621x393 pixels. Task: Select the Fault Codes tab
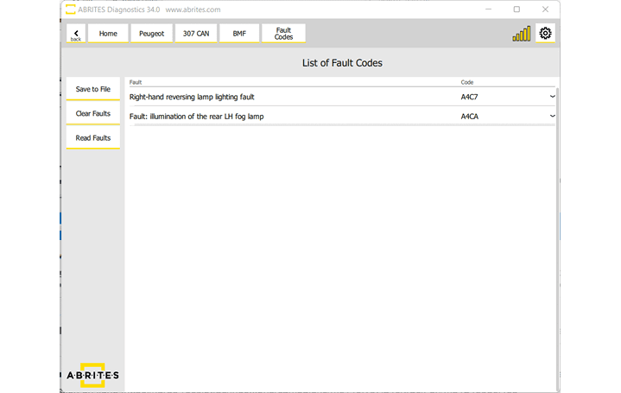coord(283,34)
